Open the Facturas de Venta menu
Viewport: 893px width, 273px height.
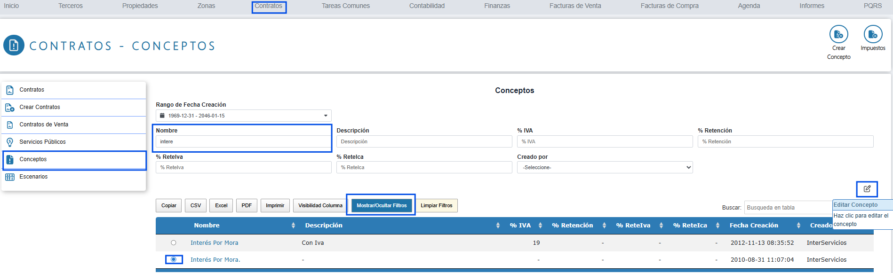(575, 6)
